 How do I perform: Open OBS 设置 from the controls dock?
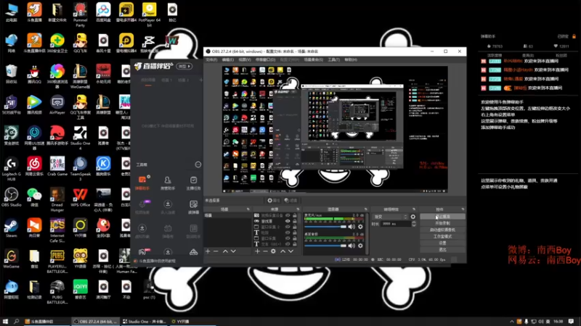pos(442,243)
